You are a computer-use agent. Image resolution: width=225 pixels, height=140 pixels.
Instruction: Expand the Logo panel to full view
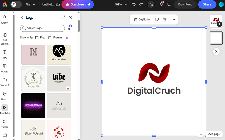click(63, 17)
